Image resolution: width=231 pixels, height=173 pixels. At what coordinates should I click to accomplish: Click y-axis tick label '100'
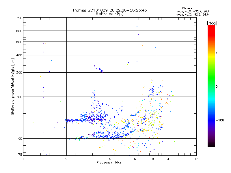19,138
